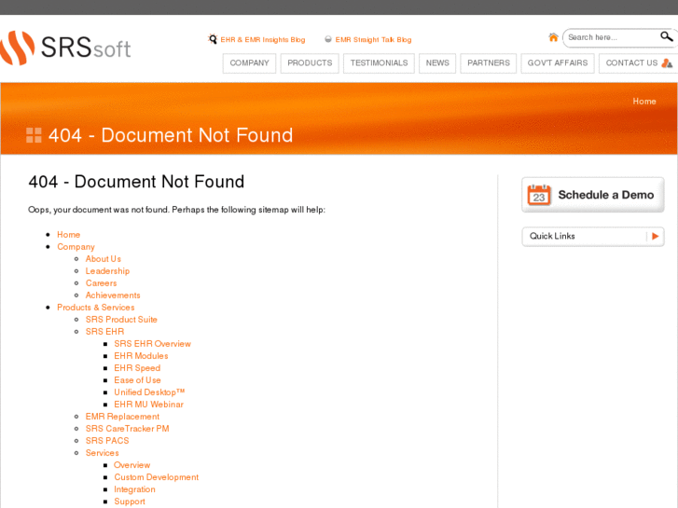
Task: Open the Company sitemap link
Action: (76, 247)
